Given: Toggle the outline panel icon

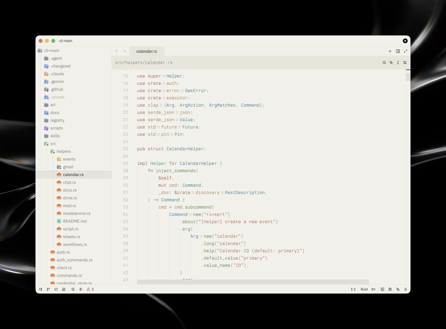Looking at the screenshot, I should click(56, 289).
